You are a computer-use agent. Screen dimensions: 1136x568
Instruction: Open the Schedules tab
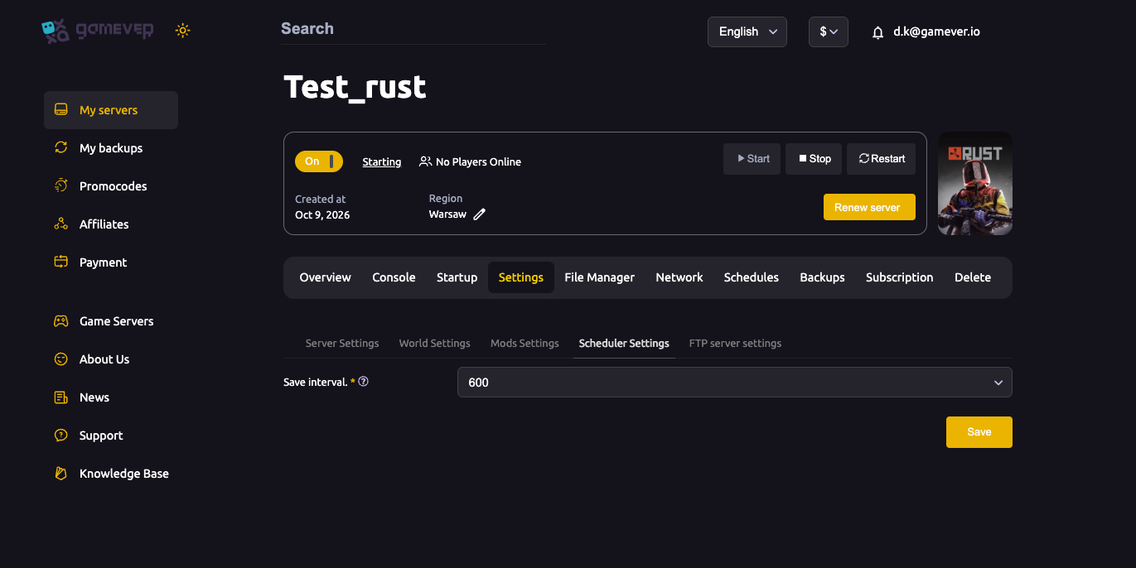752,277
